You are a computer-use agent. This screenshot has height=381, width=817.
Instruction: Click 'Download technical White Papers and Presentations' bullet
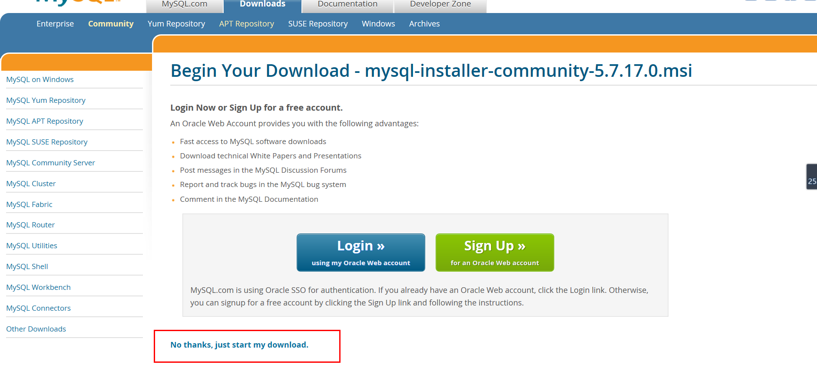271,156
